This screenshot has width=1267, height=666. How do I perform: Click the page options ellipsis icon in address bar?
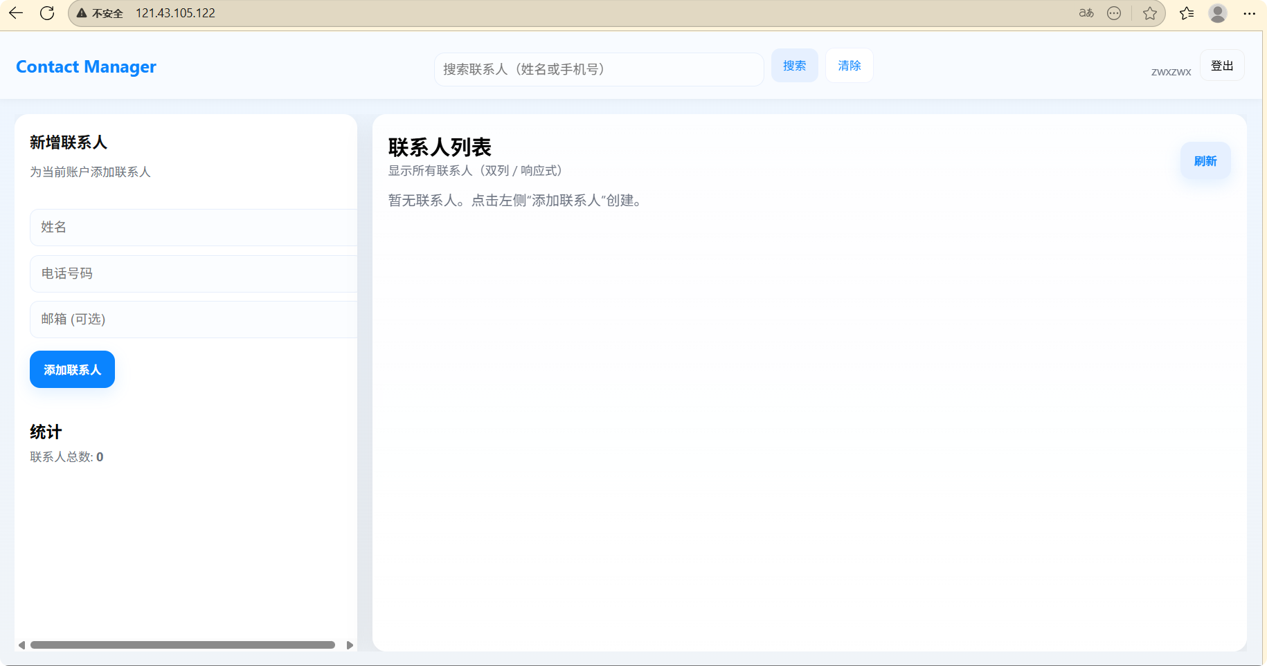(x=1114, y=12)
